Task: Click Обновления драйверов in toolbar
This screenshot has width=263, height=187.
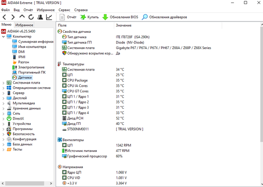Action: 164,17
